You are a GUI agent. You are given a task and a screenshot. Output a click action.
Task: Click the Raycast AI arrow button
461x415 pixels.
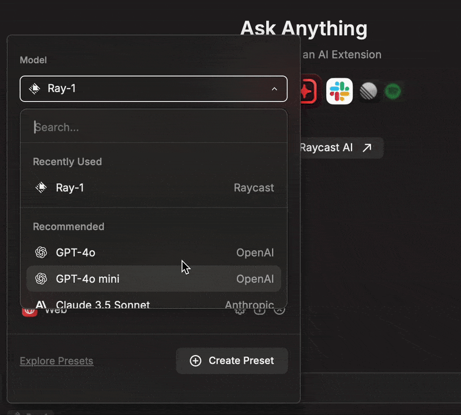tap(341, 148)
